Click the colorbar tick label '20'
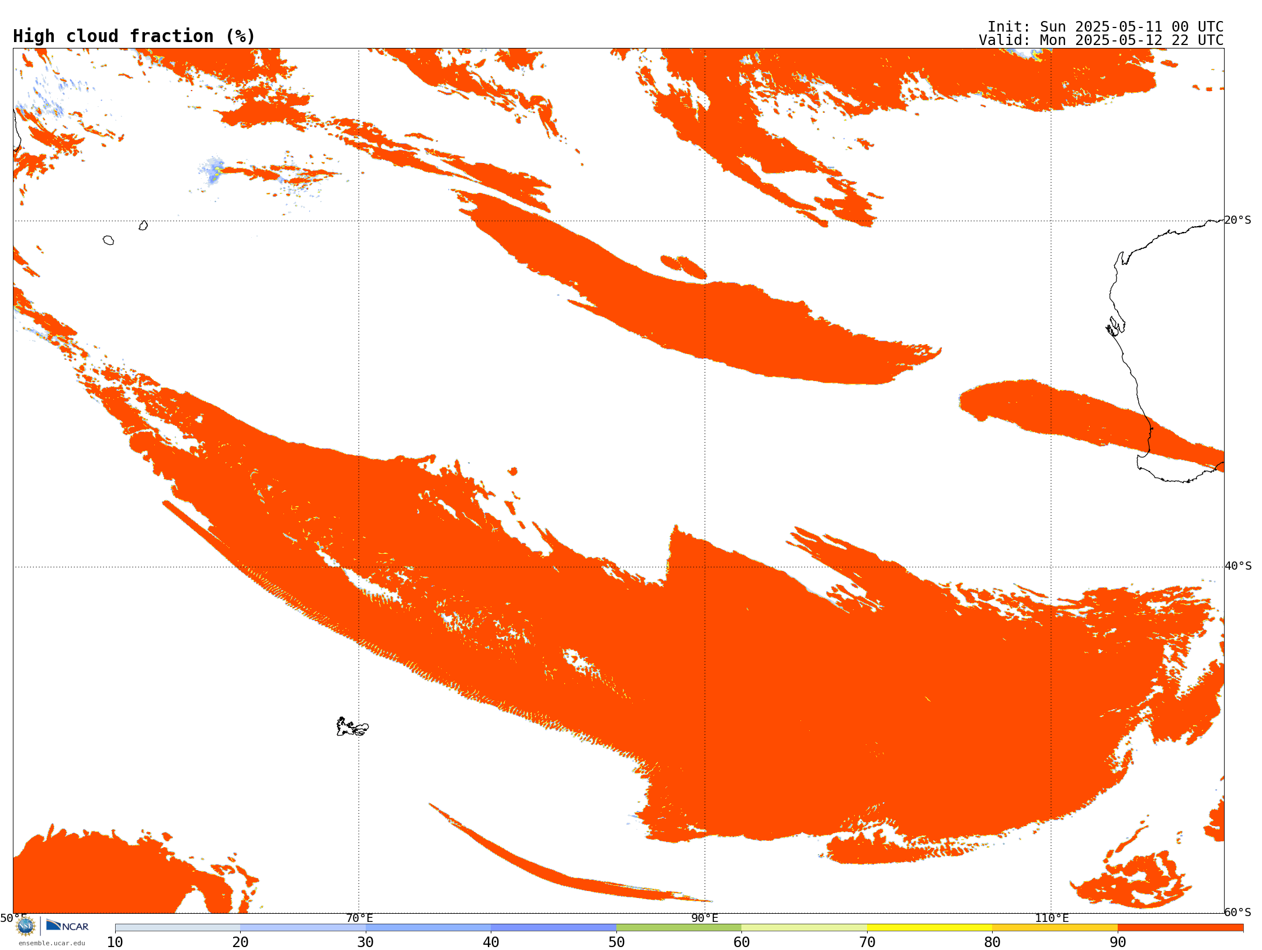Screen dimensions: 1262x950 coord(240,942)
